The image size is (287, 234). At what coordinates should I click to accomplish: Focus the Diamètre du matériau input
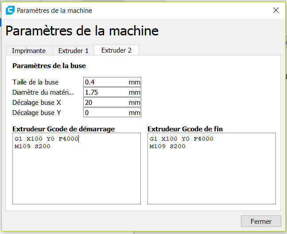pyautogui.click(x=106, y=92)
